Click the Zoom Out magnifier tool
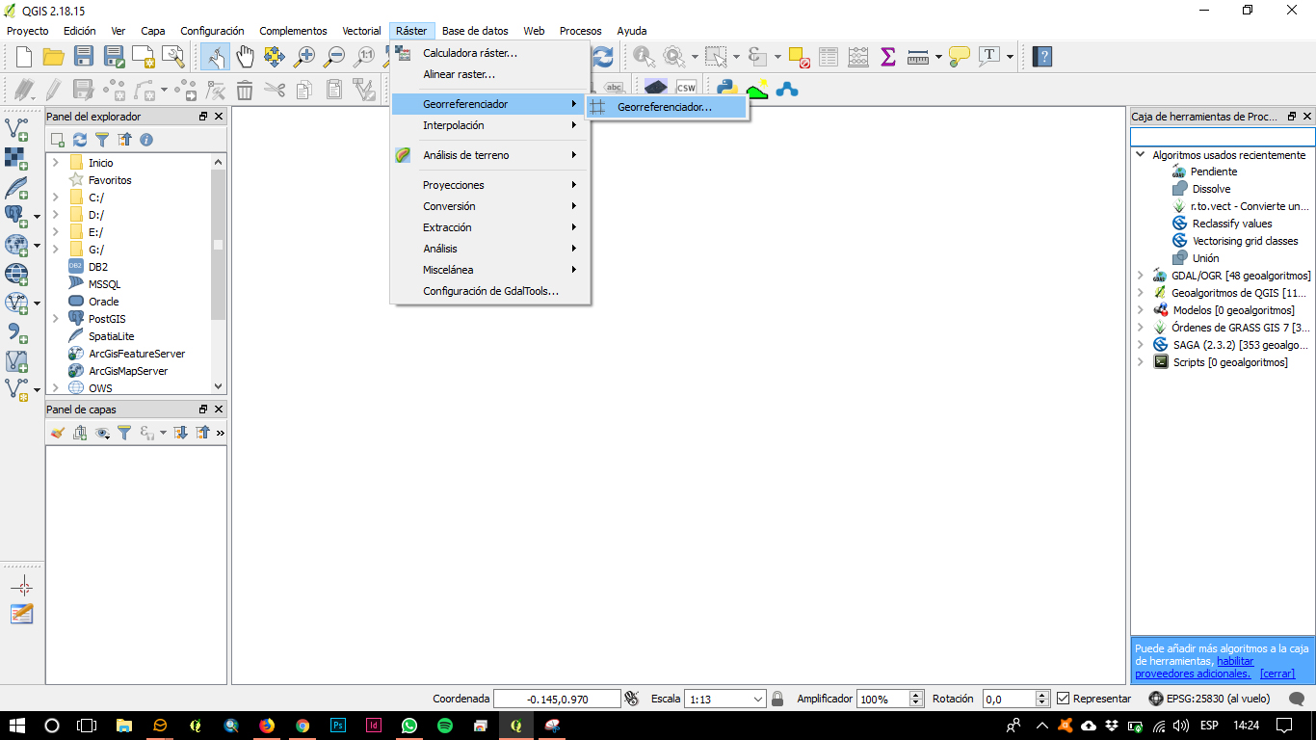This screenshot has width=1316, height=740. (335, 57)
